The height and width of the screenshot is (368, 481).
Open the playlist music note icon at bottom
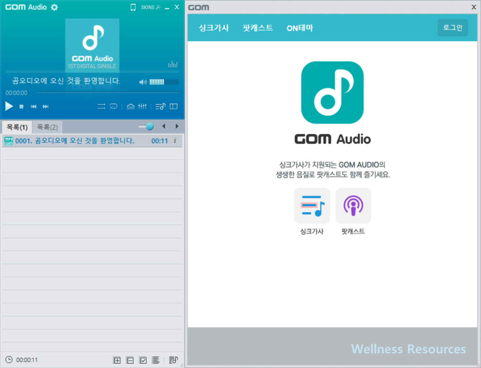(173, 360)
